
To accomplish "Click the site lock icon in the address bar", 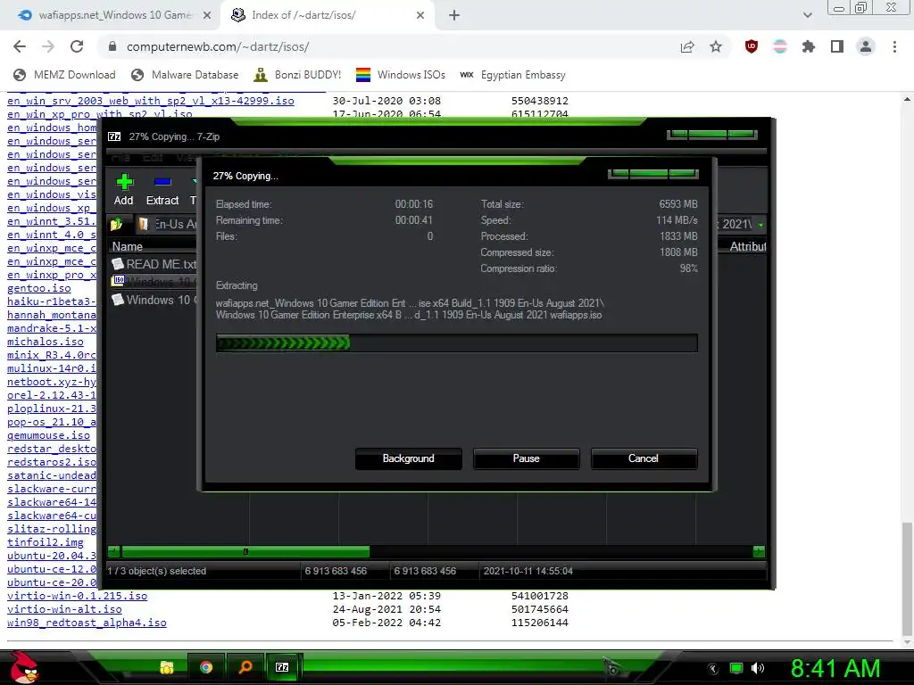I will [112, 46].
